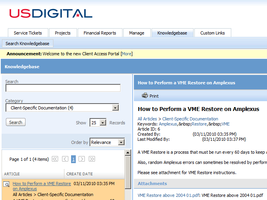Image resolution: width=267 pixels, height=200 pixels.
Task: Click the results list scrollbar thumb
Action: pyautogui.click(x=128, y=172)
